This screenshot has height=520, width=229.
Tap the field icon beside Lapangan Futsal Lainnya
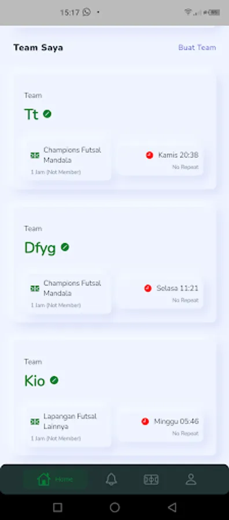[35, 422]
